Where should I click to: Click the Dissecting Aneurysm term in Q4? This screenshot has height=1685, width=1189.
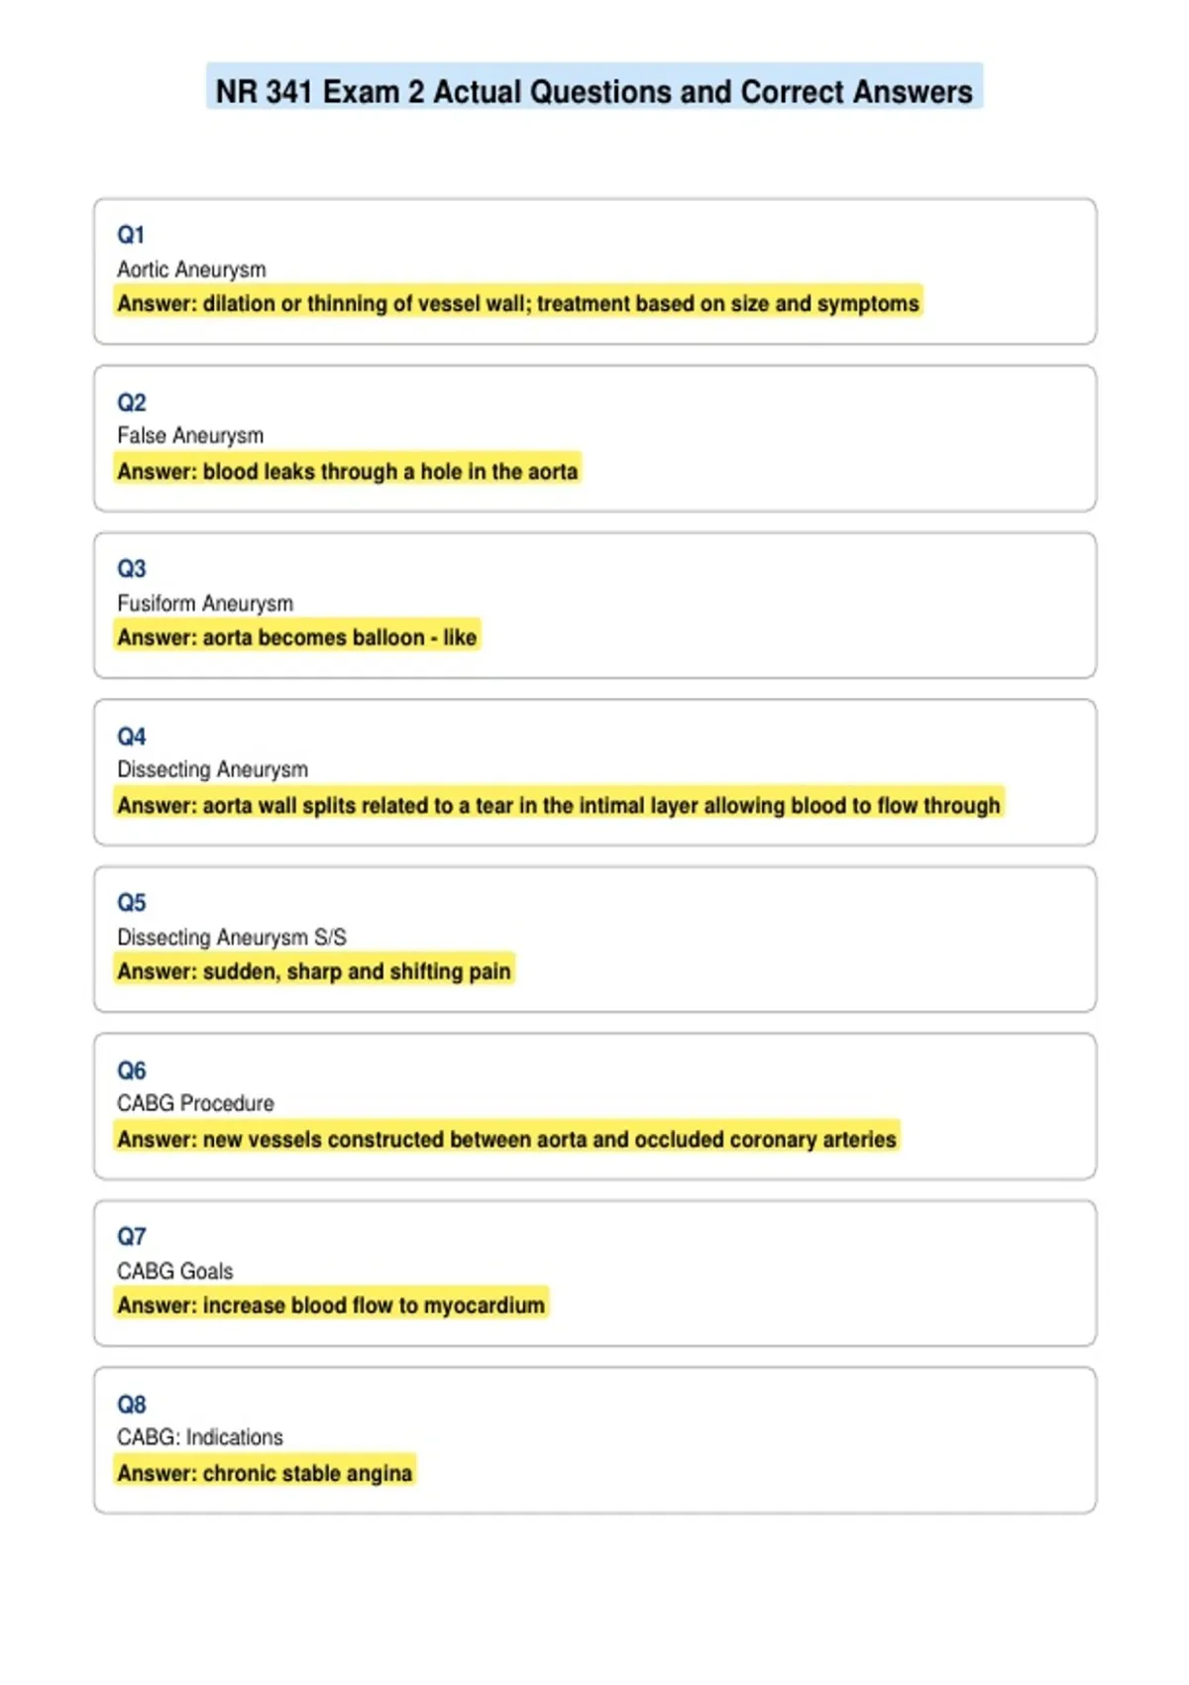(x=212, y=770)
